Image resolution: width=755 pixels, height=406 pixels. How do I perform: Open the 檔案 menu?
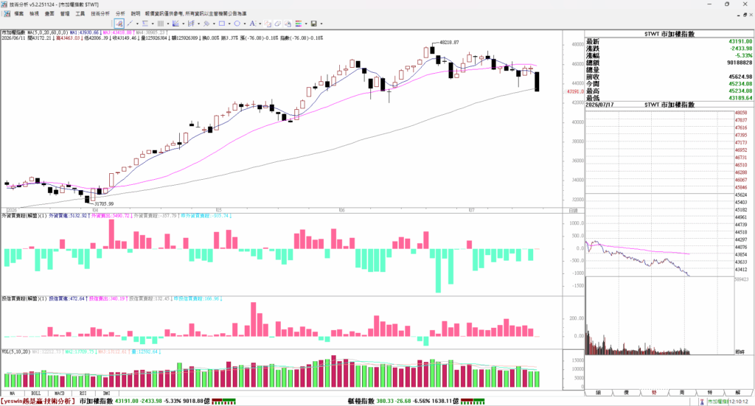click(x=18, y=13)
